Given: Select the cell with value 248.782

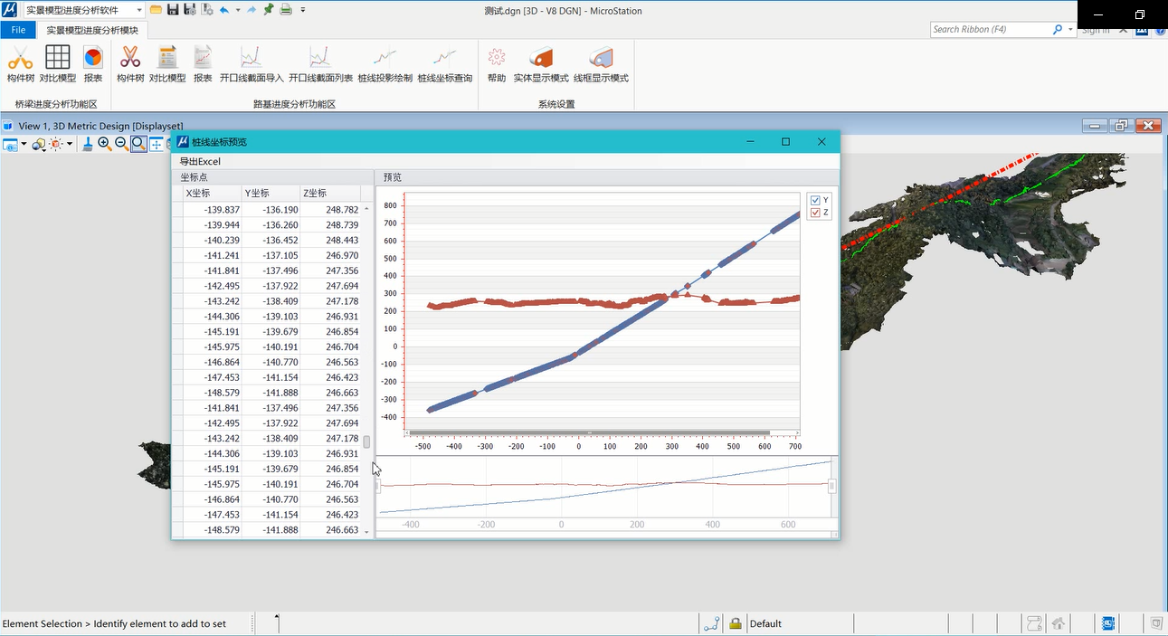Looking at the screenshot, I should [x=330, y=210].
